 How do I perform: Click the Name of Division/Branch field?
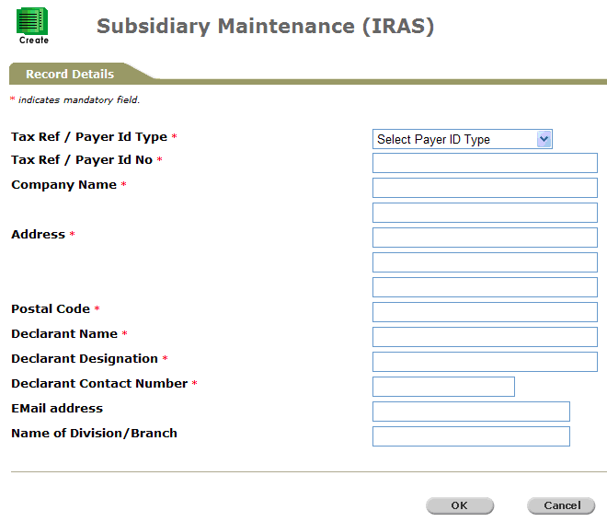471,436
